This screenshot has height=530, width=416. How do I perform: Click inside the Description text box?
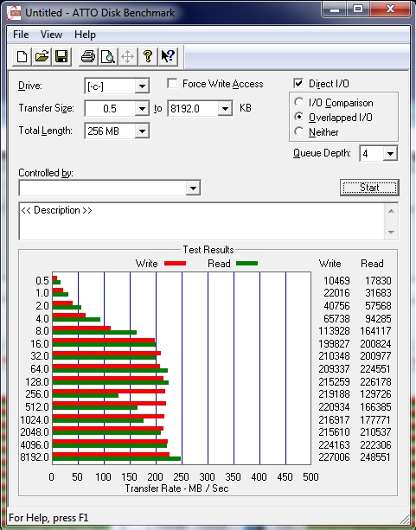(x=202, y=221)
